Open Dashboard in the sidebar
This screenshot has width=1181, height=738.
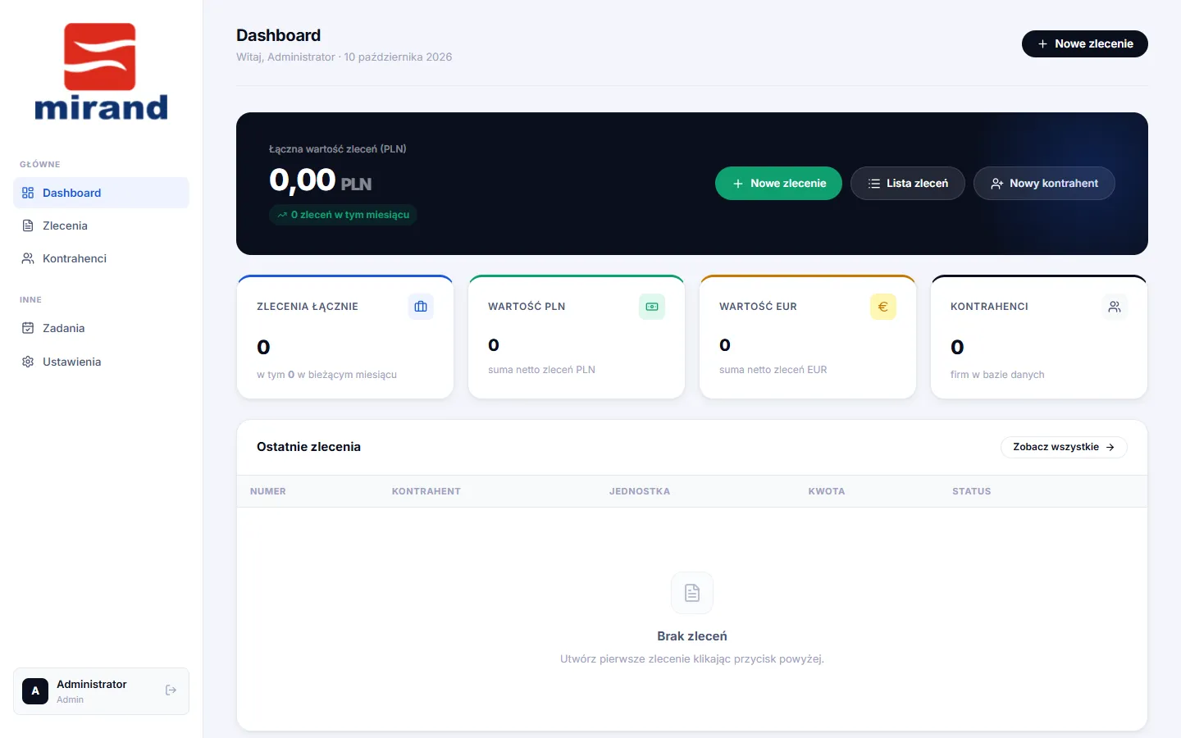pyautogui.click(x=101, y=193)
